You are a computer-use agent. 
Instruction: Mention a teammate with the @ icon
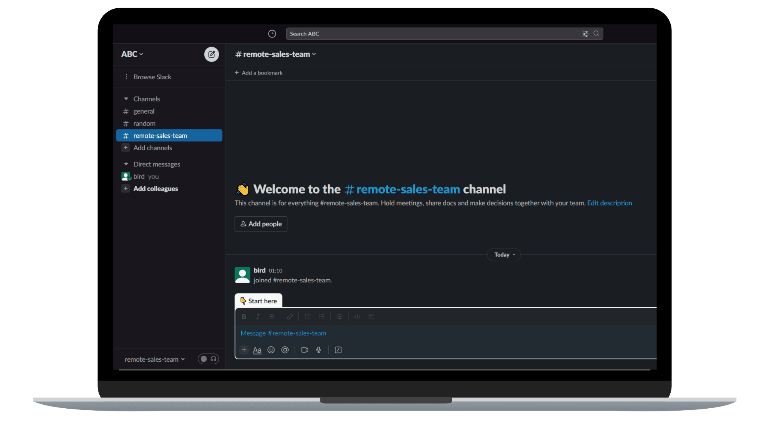(x=285, y=350)
